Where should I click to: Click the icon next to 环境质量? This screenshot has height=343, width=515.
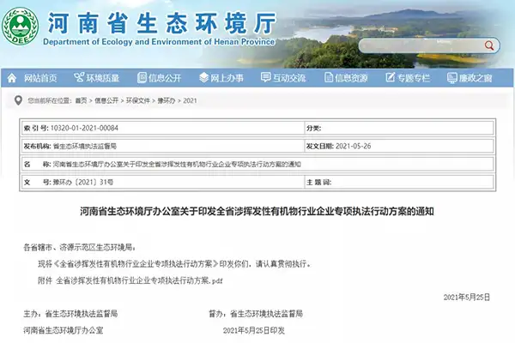(79, 78)
